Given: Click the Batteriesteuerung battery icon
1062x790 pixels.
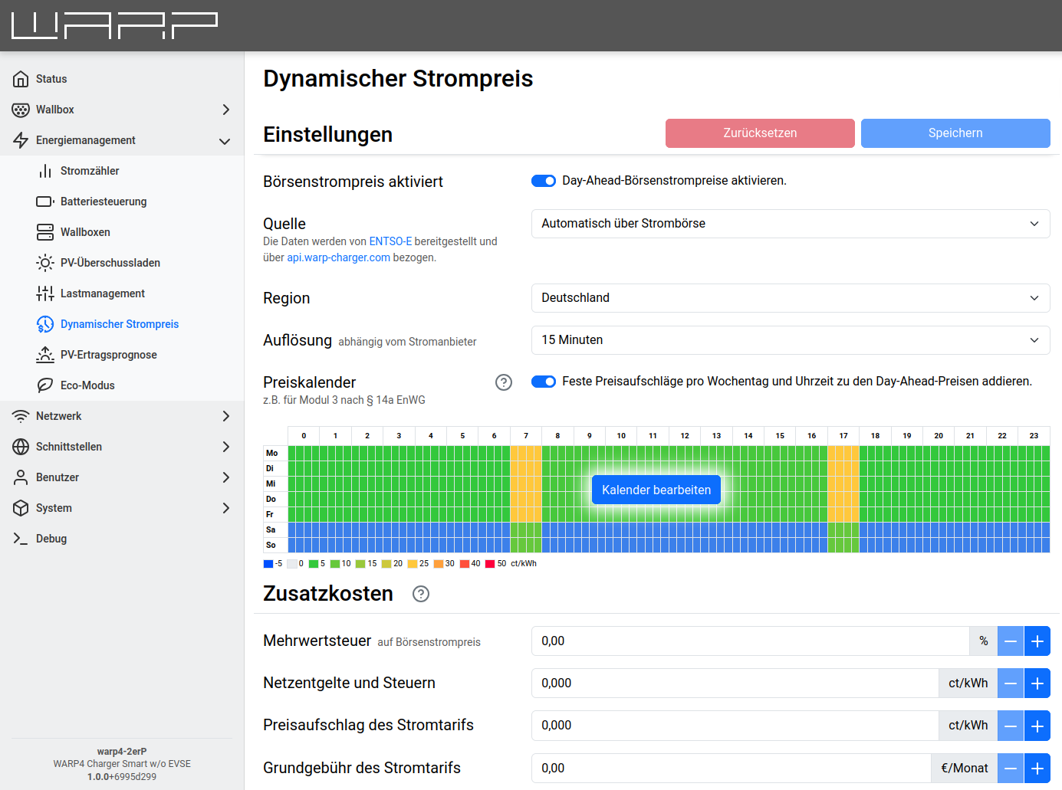Looking at the screenshot, I should 45,202.
